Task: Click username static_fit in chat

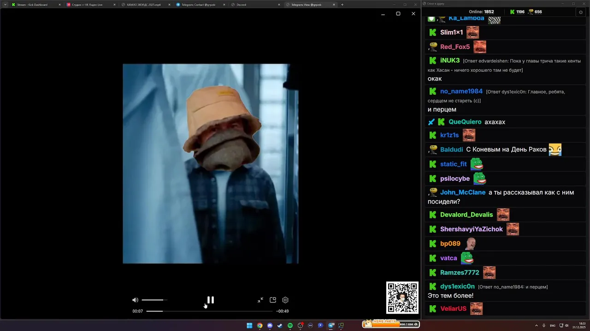Action: click(454, 164)
